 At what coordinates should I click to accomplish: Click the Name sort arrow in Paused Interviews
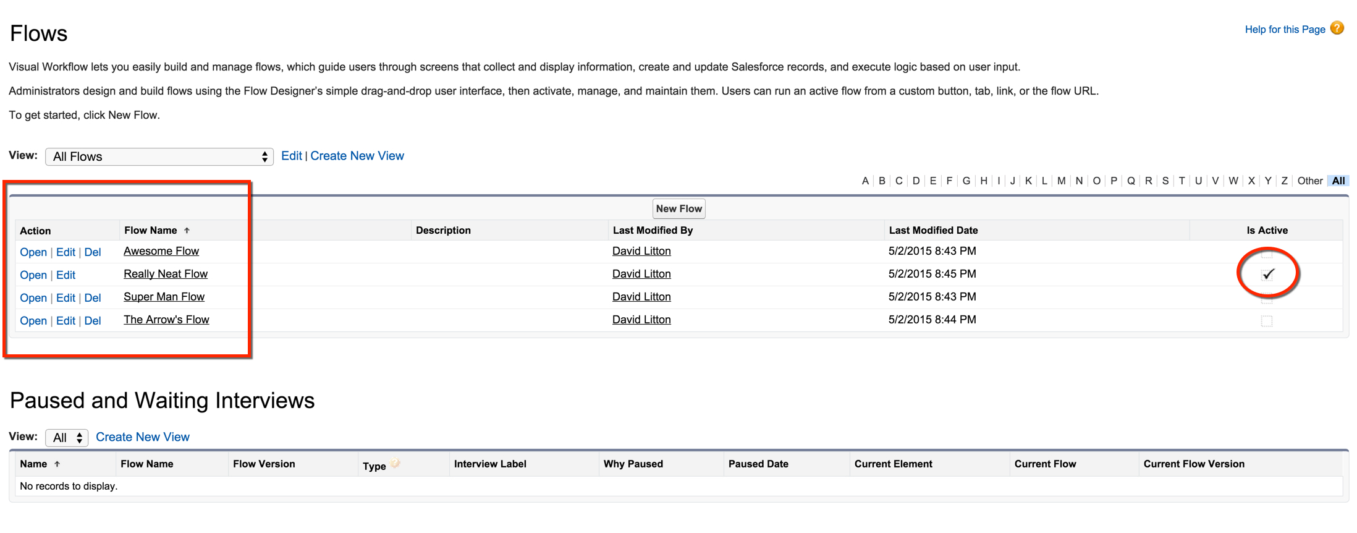point(57,464)
